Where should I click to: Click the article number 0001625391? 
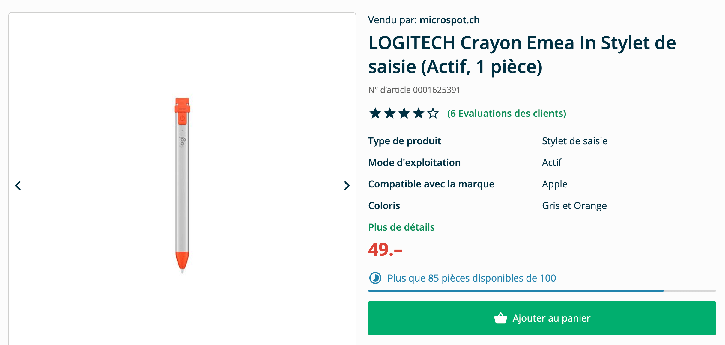point(436,90)
